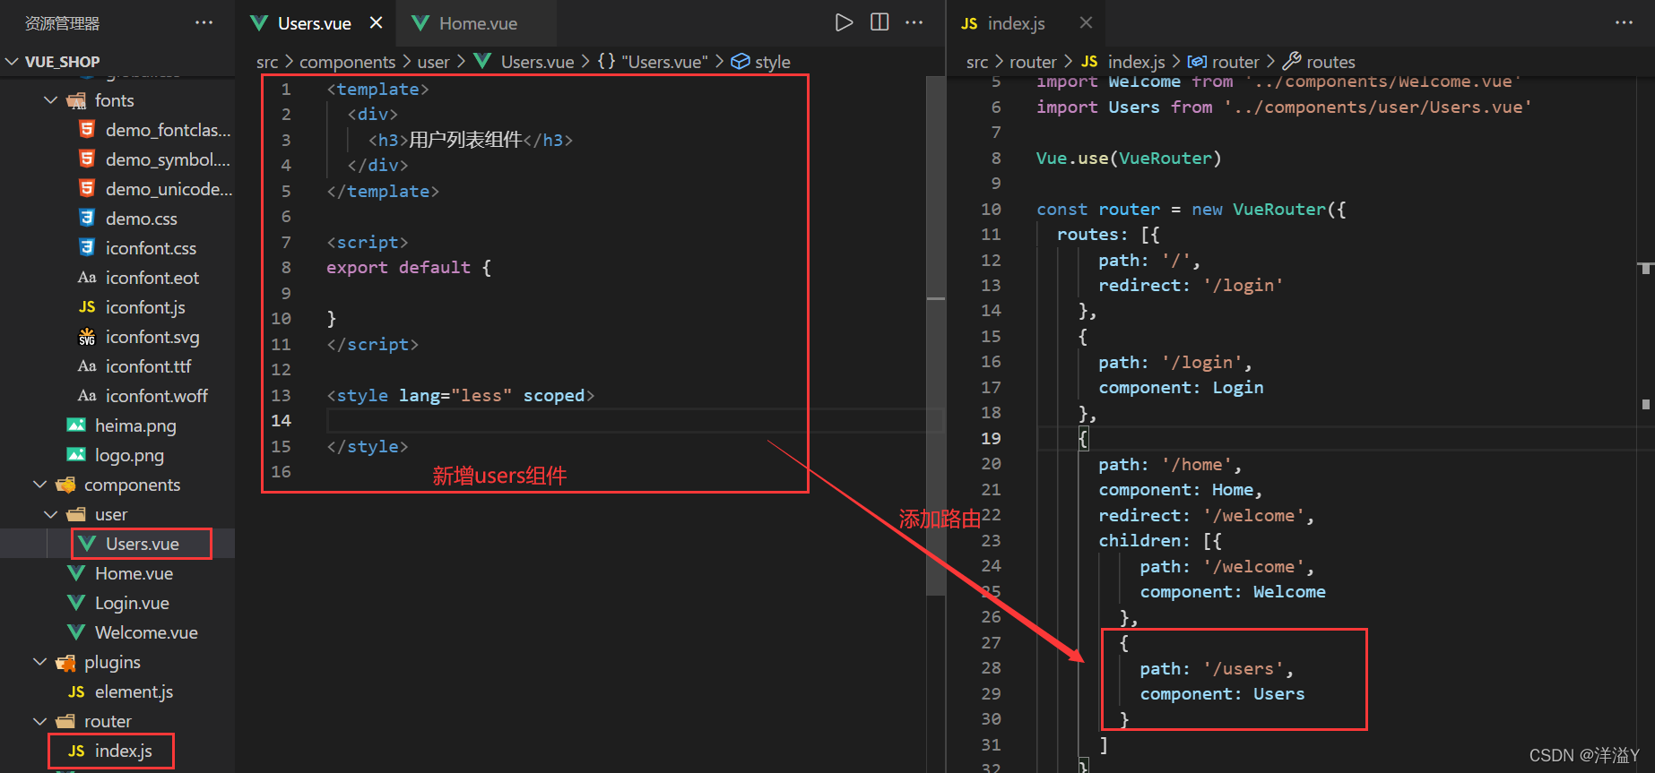Click the 资源管理器 Explorer title
Image resolution: width=1655 pixels, height=773 pixels.
click(x=62, y=23)
